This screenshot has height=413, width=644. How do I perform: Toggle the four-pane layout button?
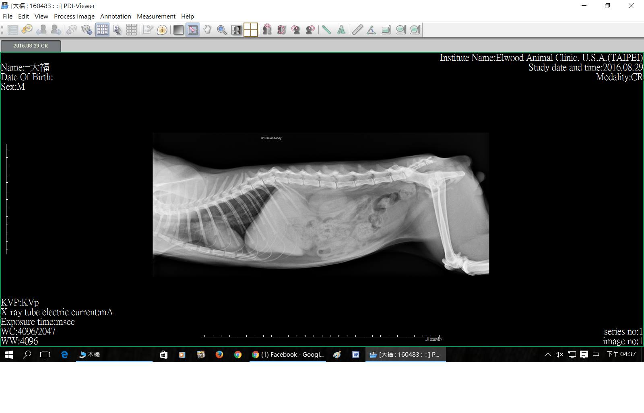coord(251,30)
